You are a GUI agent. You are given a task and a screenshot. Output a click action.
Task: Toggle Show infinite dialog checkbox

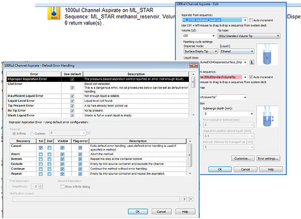click(x=62, y=187)
